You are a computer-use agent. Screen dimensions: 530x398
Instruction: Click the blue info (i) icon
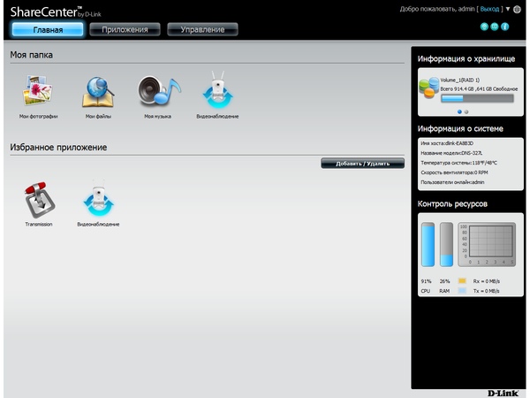pos(504,27)
